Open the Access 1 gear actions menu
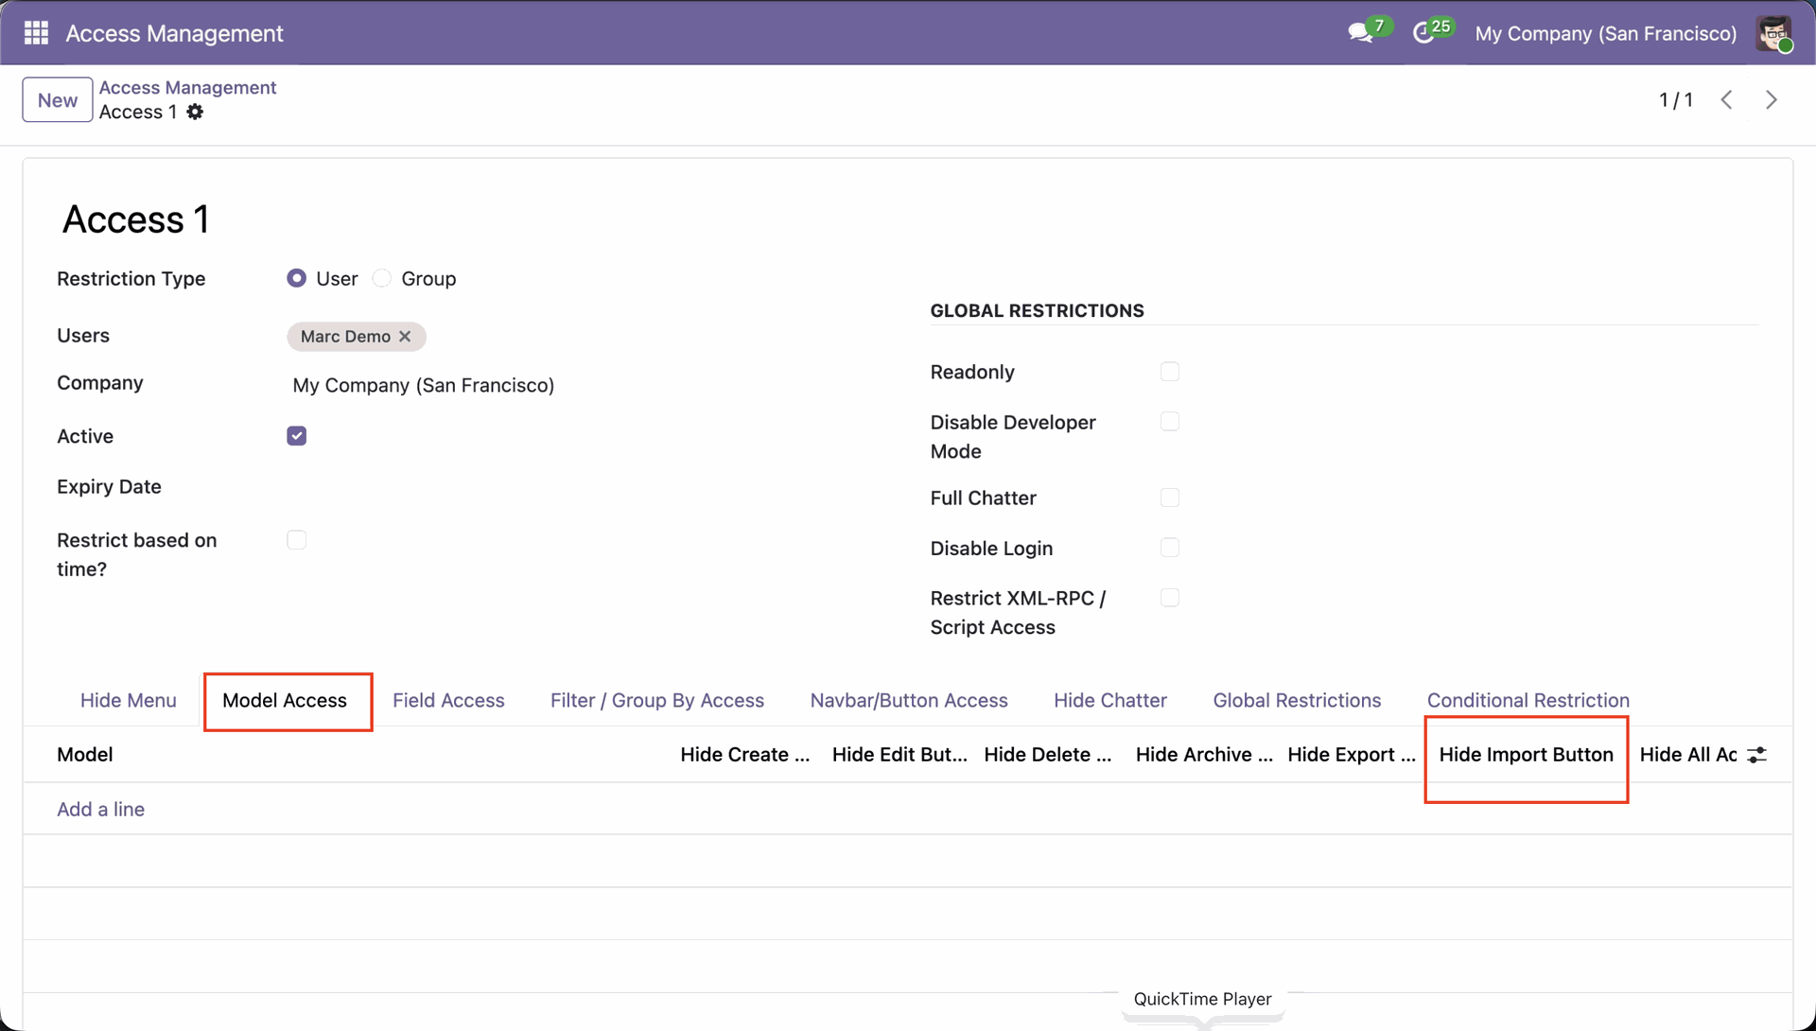The height and width of the screenshot is (1031, 1816). point(195,112)
